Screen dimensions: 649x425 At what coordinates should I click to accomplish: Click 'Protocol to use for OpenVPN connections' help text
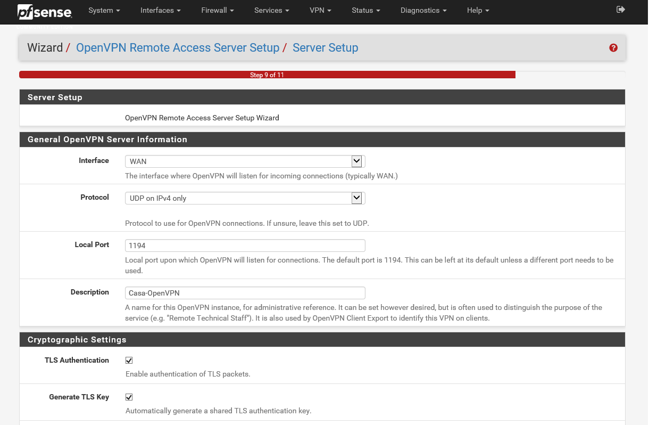(x=247, y=223)
